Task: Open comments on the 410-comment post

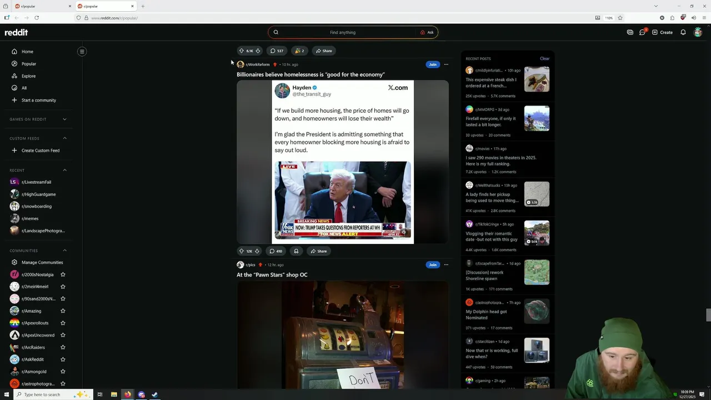Action: pyautogui.click(x=276, y=251)
